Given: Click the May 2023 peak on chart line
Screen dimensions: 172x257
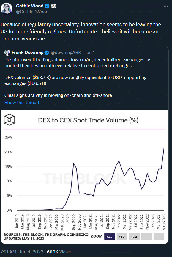Looking at the screenshot, I should (164, 147).
